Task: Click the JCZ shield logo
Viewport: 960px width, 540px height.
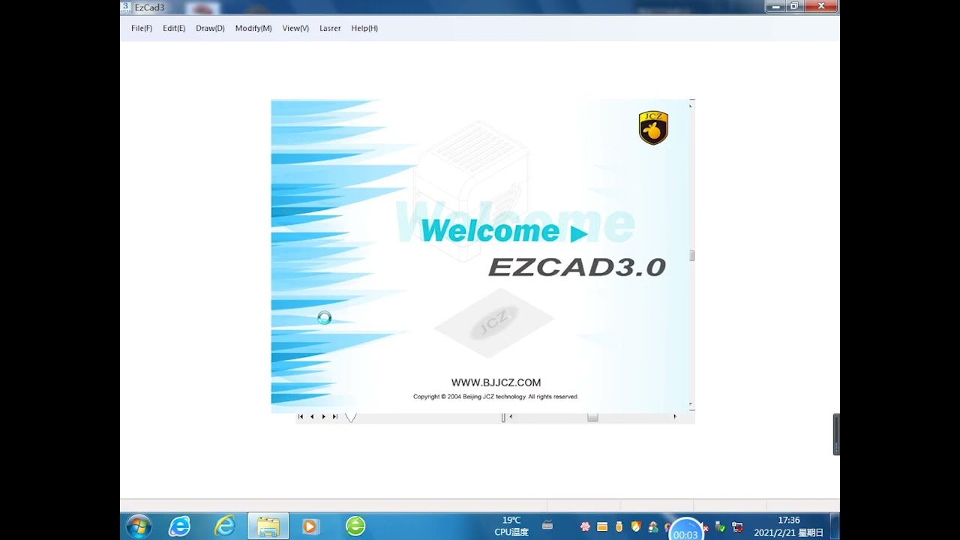Action: pyautogui.click(x=653, y=127)
